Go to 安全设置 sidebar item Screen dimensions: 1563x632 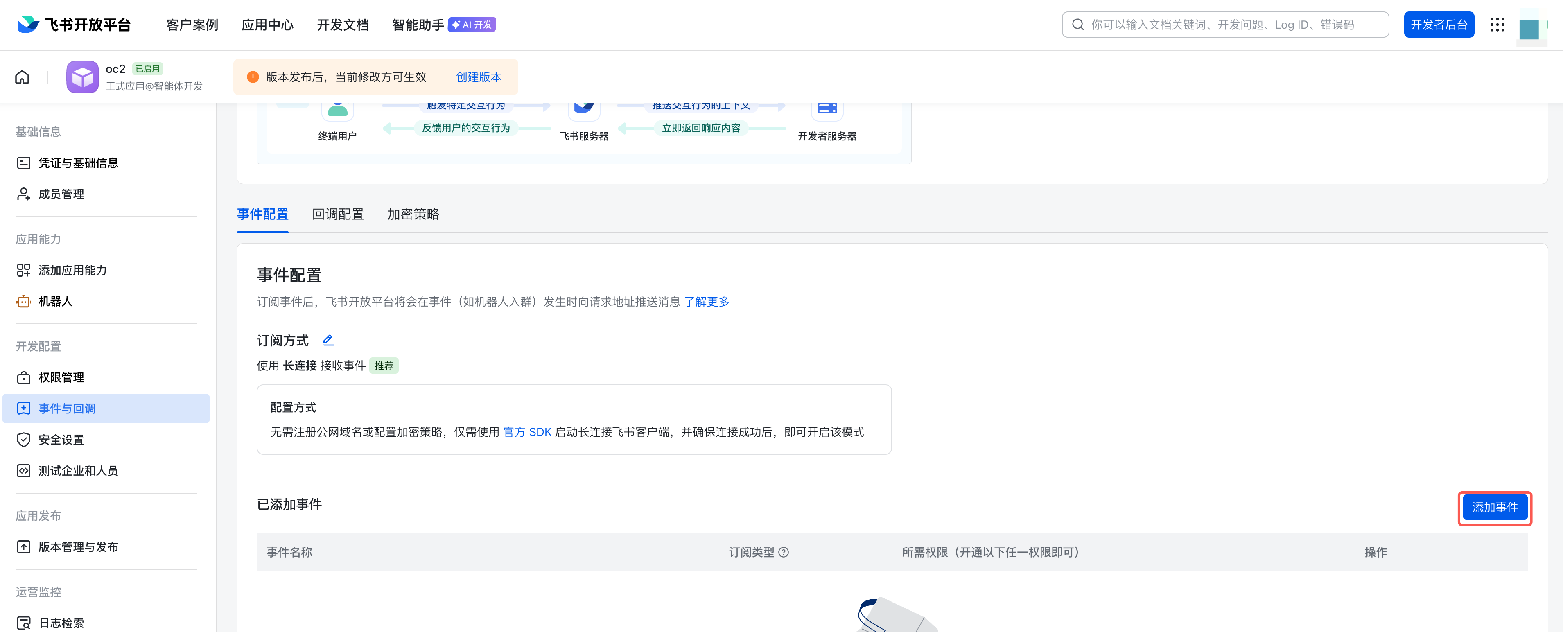tap(61, 440)
